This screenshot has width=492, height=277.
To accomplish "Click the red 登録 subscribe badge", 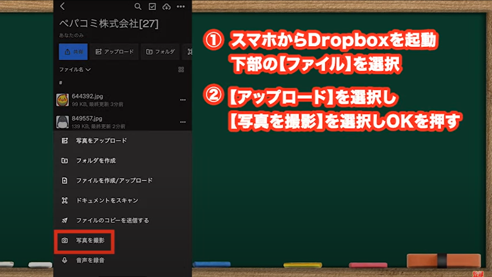I will pyautogui.click(x=478, y=273).
